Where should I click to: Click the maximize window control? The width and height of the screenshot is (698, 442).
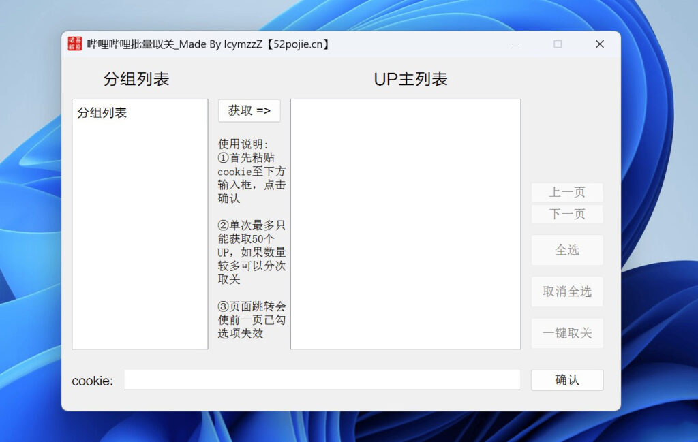click(558, 44)
